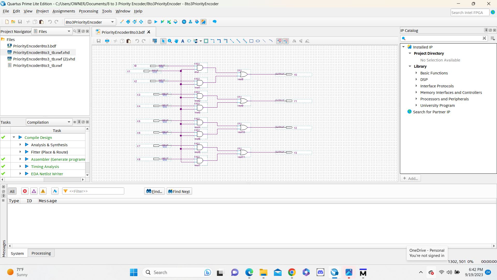
Task: Activate the Hand pan tool
Action: point(176,41)
